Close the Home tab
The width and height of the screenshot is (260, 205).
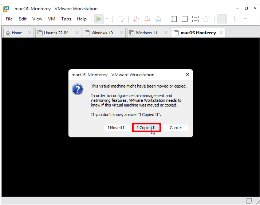30,33
